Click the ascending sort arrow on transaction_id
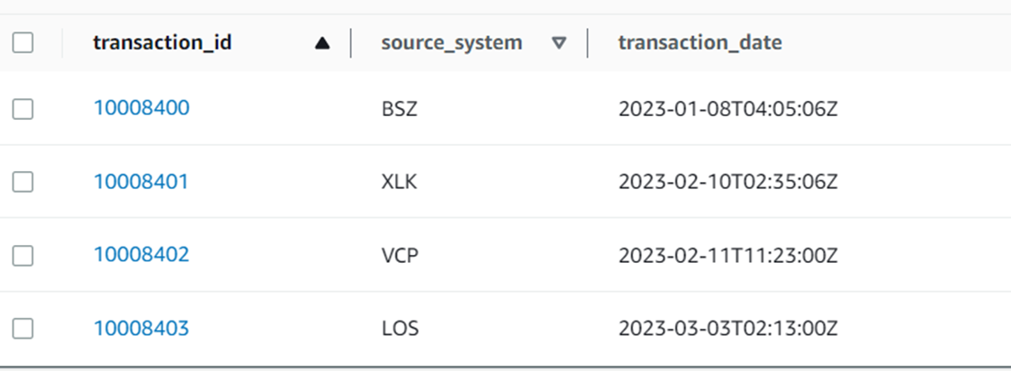Screen dimensions: 1011x371 [323, 43]
